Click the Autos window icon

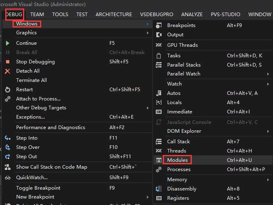click(159, 93)
